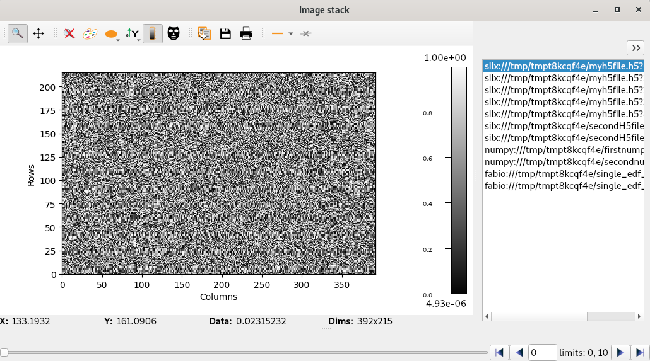Screen dimensions: 650x361
Task: Expand the profile line dropdown arrow
Action: pos(291,33)
